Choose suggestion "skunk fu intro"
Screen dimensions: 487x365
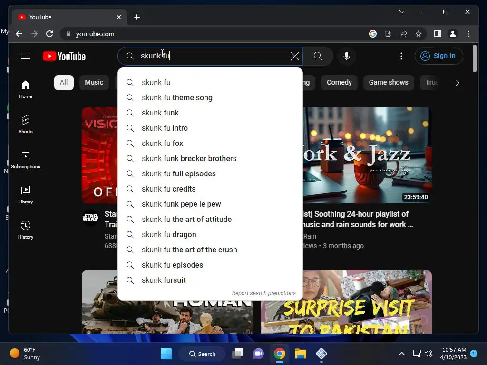[x=210, y=128]
